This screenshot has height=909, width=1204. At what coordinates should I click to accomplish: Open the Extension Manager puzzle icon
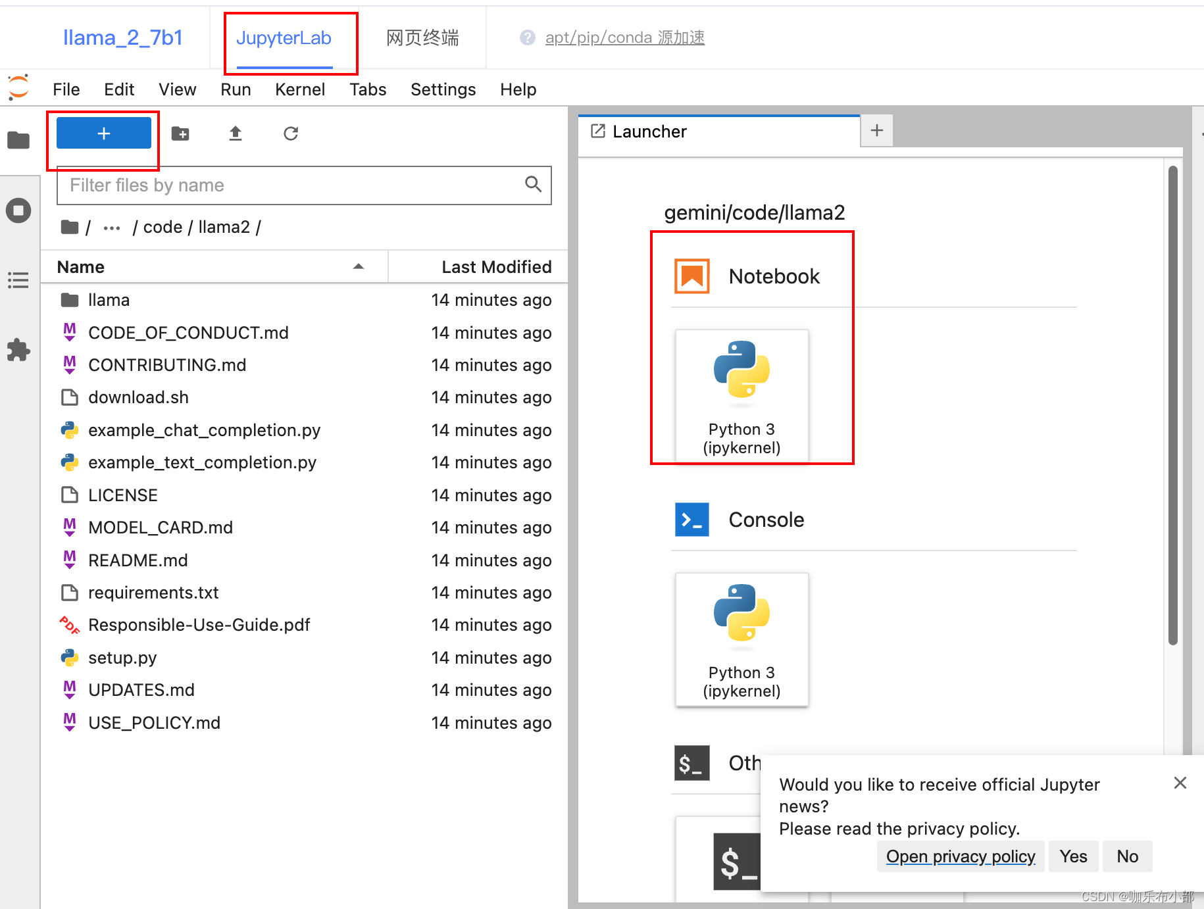[18, 350]
